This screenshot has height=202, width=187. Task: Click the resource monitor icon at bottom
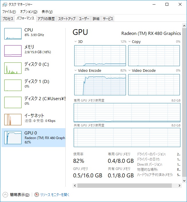pos(36,195)
